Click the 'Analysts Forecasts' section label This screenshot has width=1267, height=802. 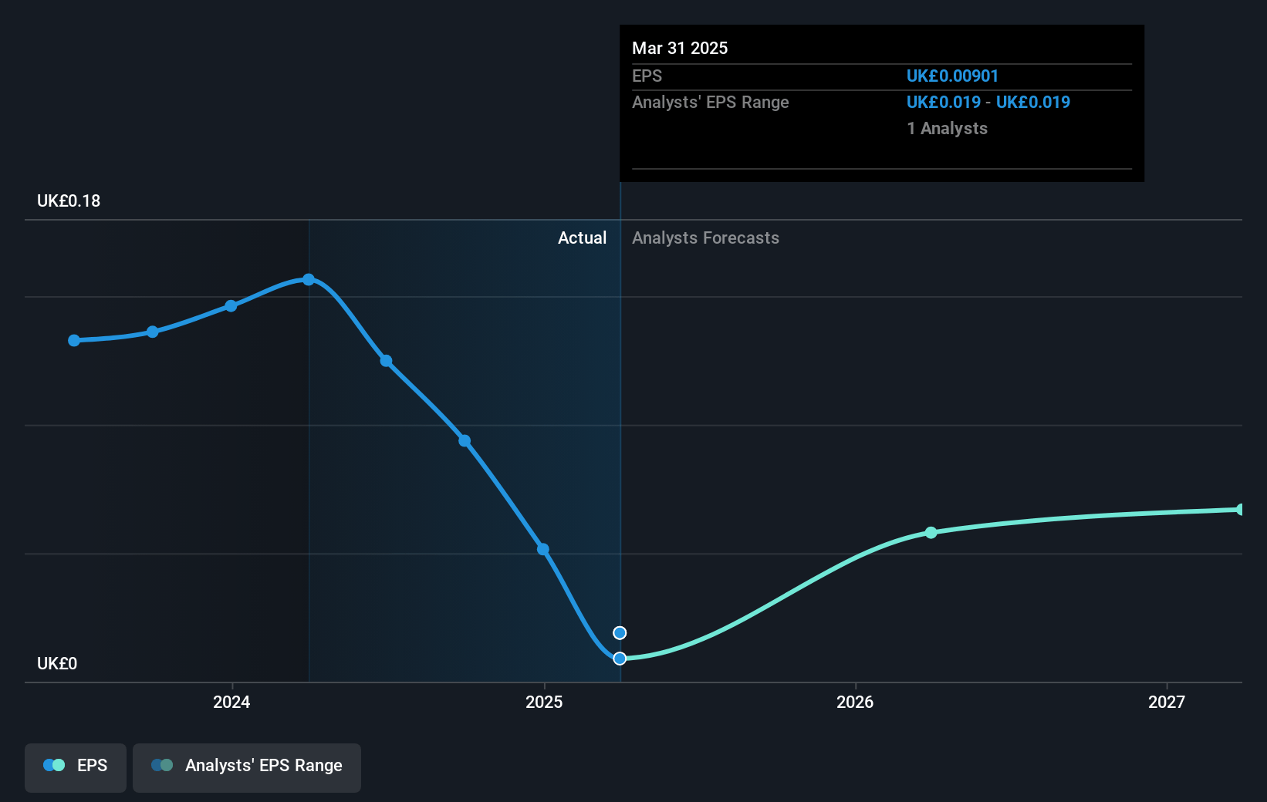(x=705, y=238)
